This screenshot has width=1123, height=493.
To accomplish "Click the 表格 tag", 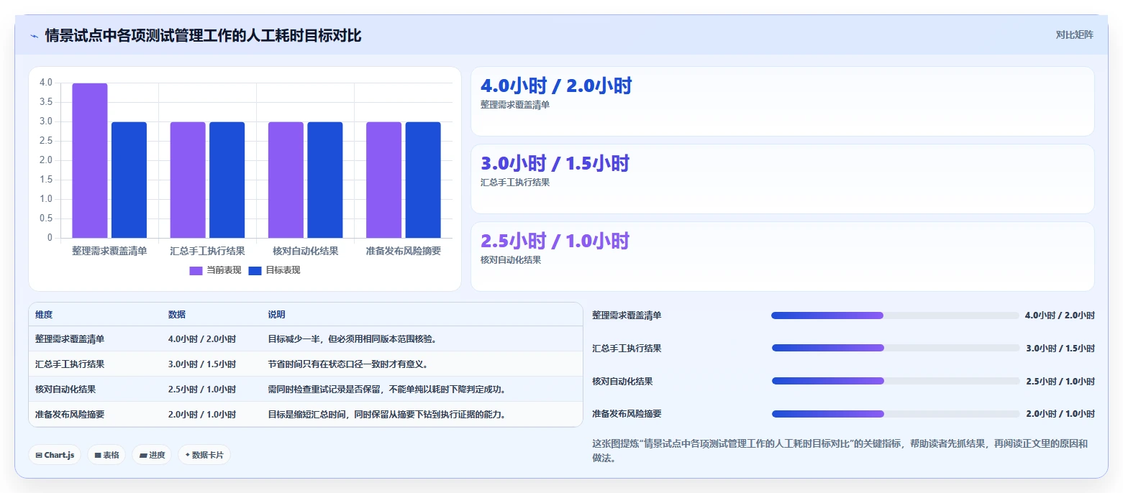I will 106,455.
